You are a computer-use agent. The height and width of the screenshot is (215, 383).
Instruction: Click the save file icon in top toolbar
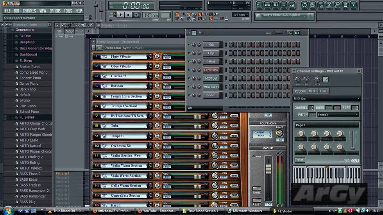click(x=313, y=5)
